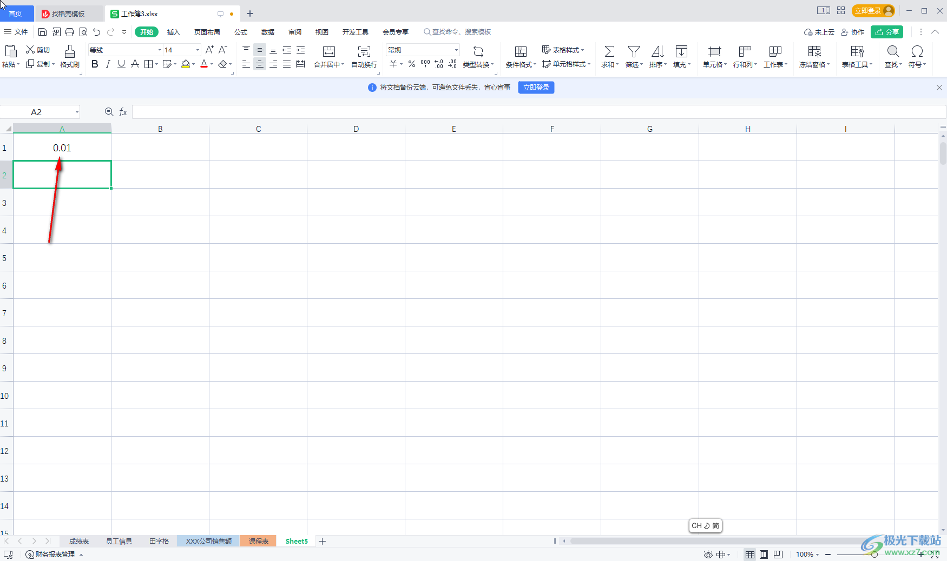Click increase decimal places icon

439,64
